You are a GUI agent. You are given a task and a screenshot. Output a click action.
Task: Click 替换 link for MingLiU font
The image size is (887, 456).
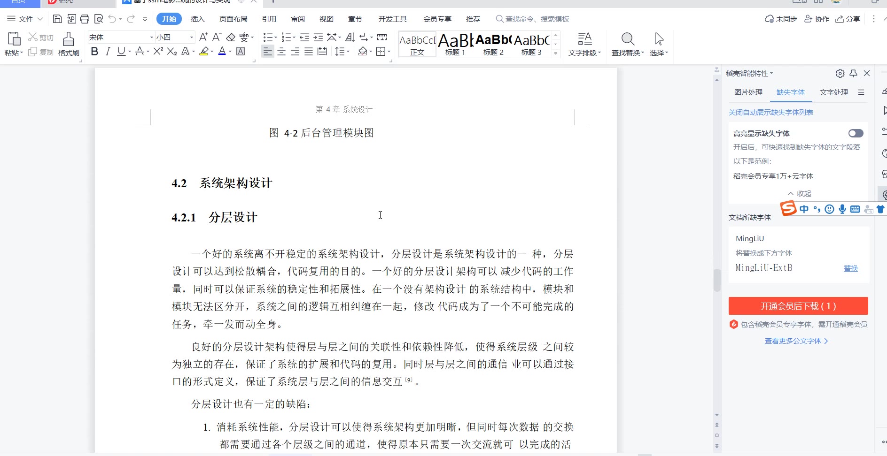[851, 268]
